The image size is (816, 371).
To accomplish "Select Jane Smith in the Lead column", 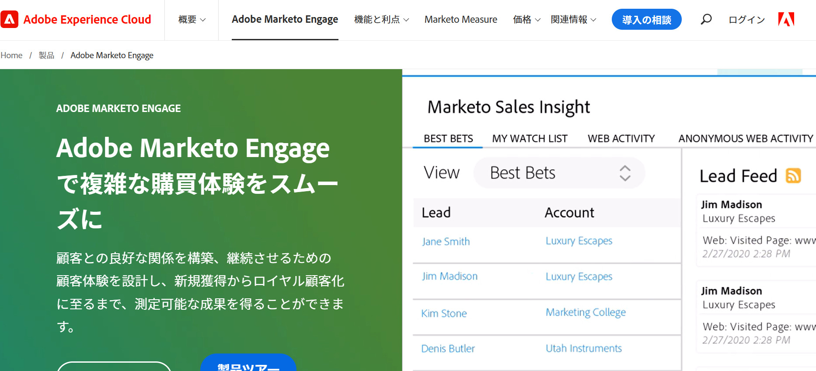I will point(446,241).
